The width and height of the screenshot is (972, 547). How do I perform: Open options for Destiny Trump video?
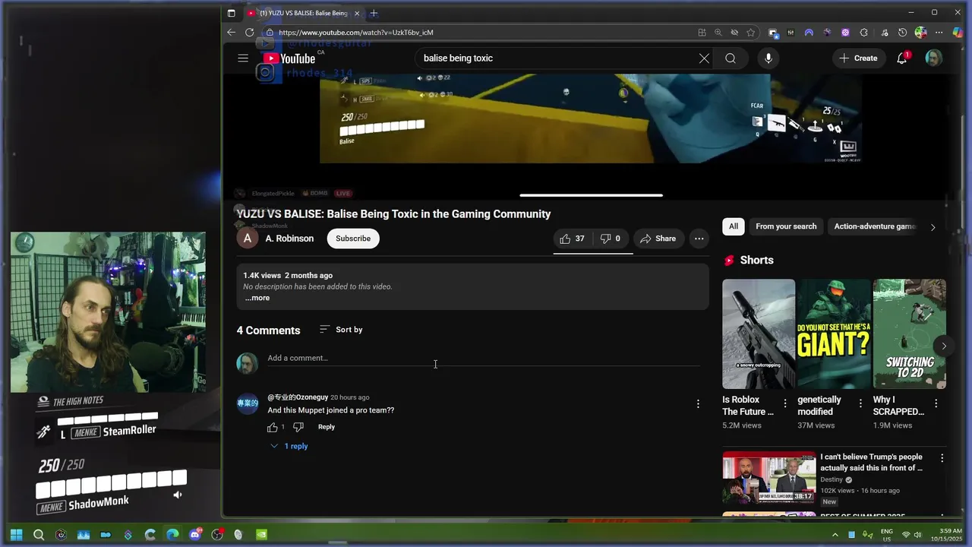coord(942,458)
